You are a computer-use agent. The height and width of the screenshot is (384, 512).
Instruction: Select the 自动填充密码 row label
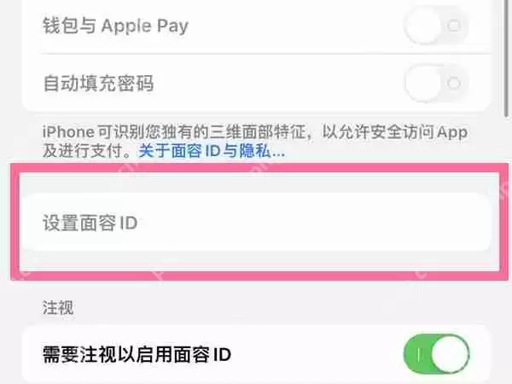point(98,84)
